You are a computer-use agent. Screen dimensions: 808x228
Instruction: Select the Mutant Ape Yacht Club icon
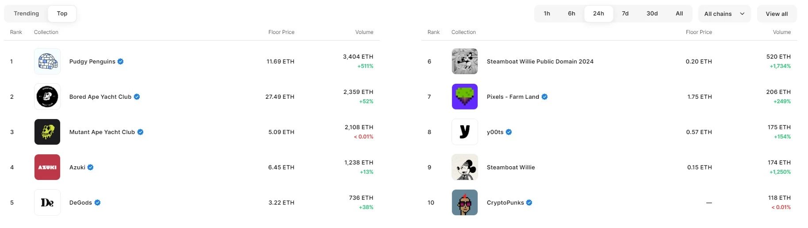pyautogui.click(x=47, y=132)
